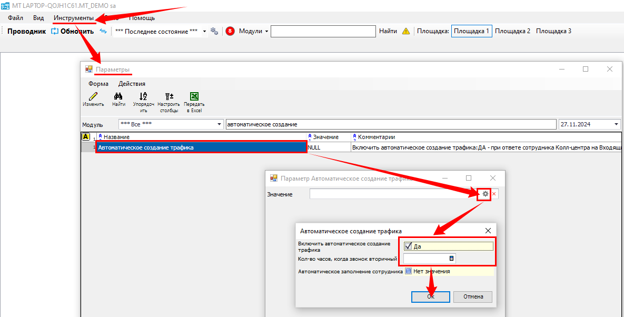Image resolution: width=624 pixels, height=317 pixels.
Task: Click the calculator icon in hours field
Action: [451, 259]
